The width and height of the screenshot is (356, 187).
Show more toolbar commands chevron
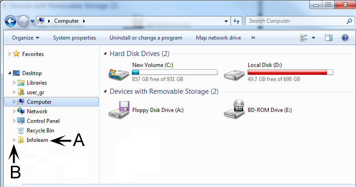253,38
